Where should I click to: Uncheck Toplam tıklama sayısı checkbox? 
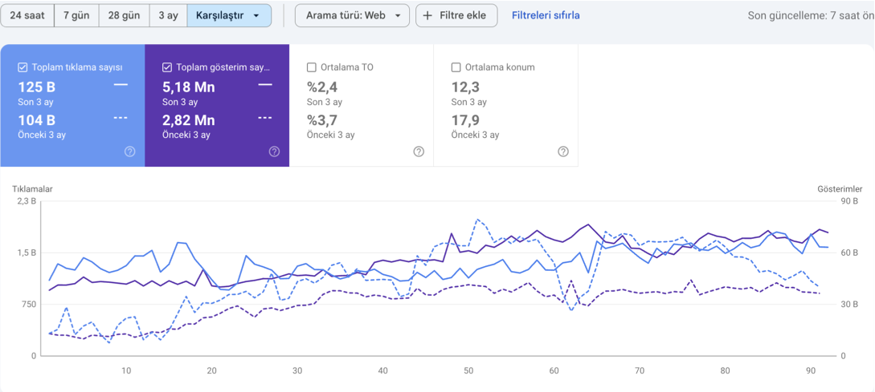pyautogui.click(x=22, y=67)
